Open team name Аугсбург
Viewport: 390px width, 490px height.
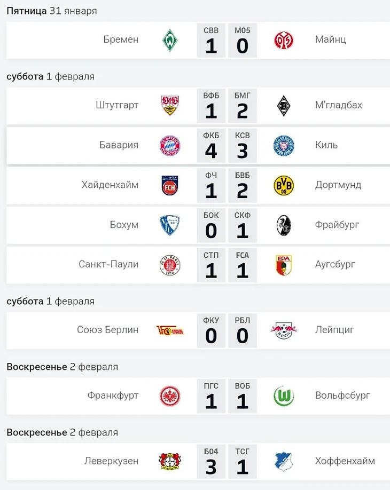tap(335, 264)
